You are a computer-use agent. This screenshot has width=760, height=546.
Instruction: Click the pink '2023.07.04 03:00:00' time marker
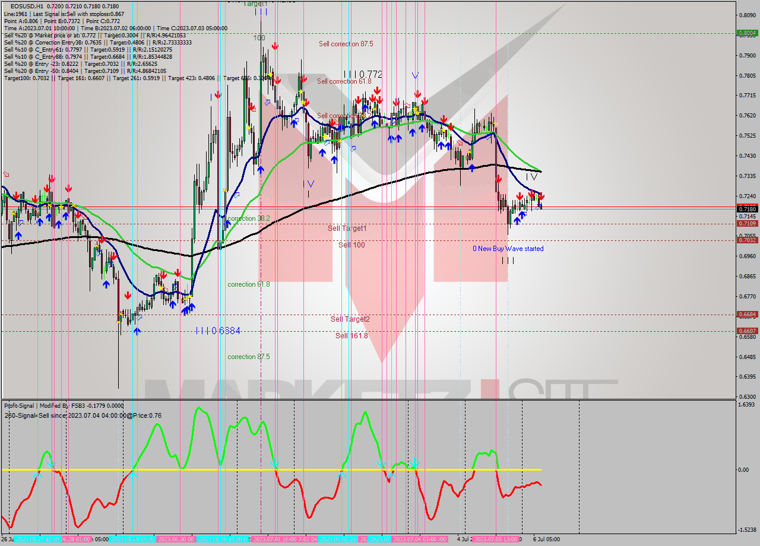419,539
